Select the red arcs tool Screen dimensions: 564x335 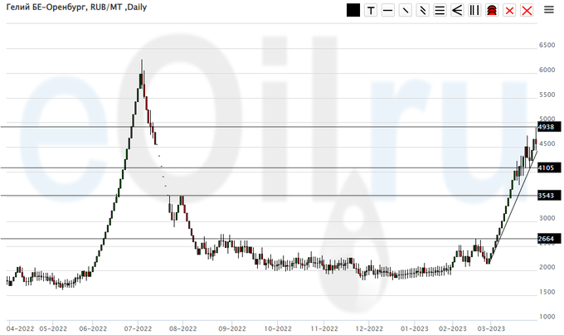[x=492, y=10]
